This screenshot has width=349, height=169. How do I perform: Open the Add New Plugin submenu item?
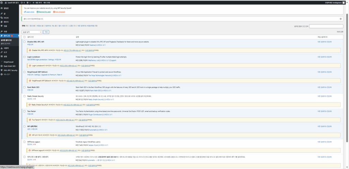[x=5, y=44]
